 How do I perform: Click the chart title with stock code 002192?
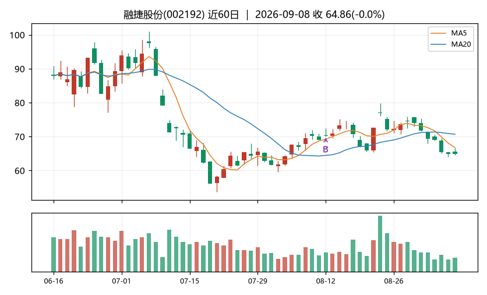coord(254,15)
